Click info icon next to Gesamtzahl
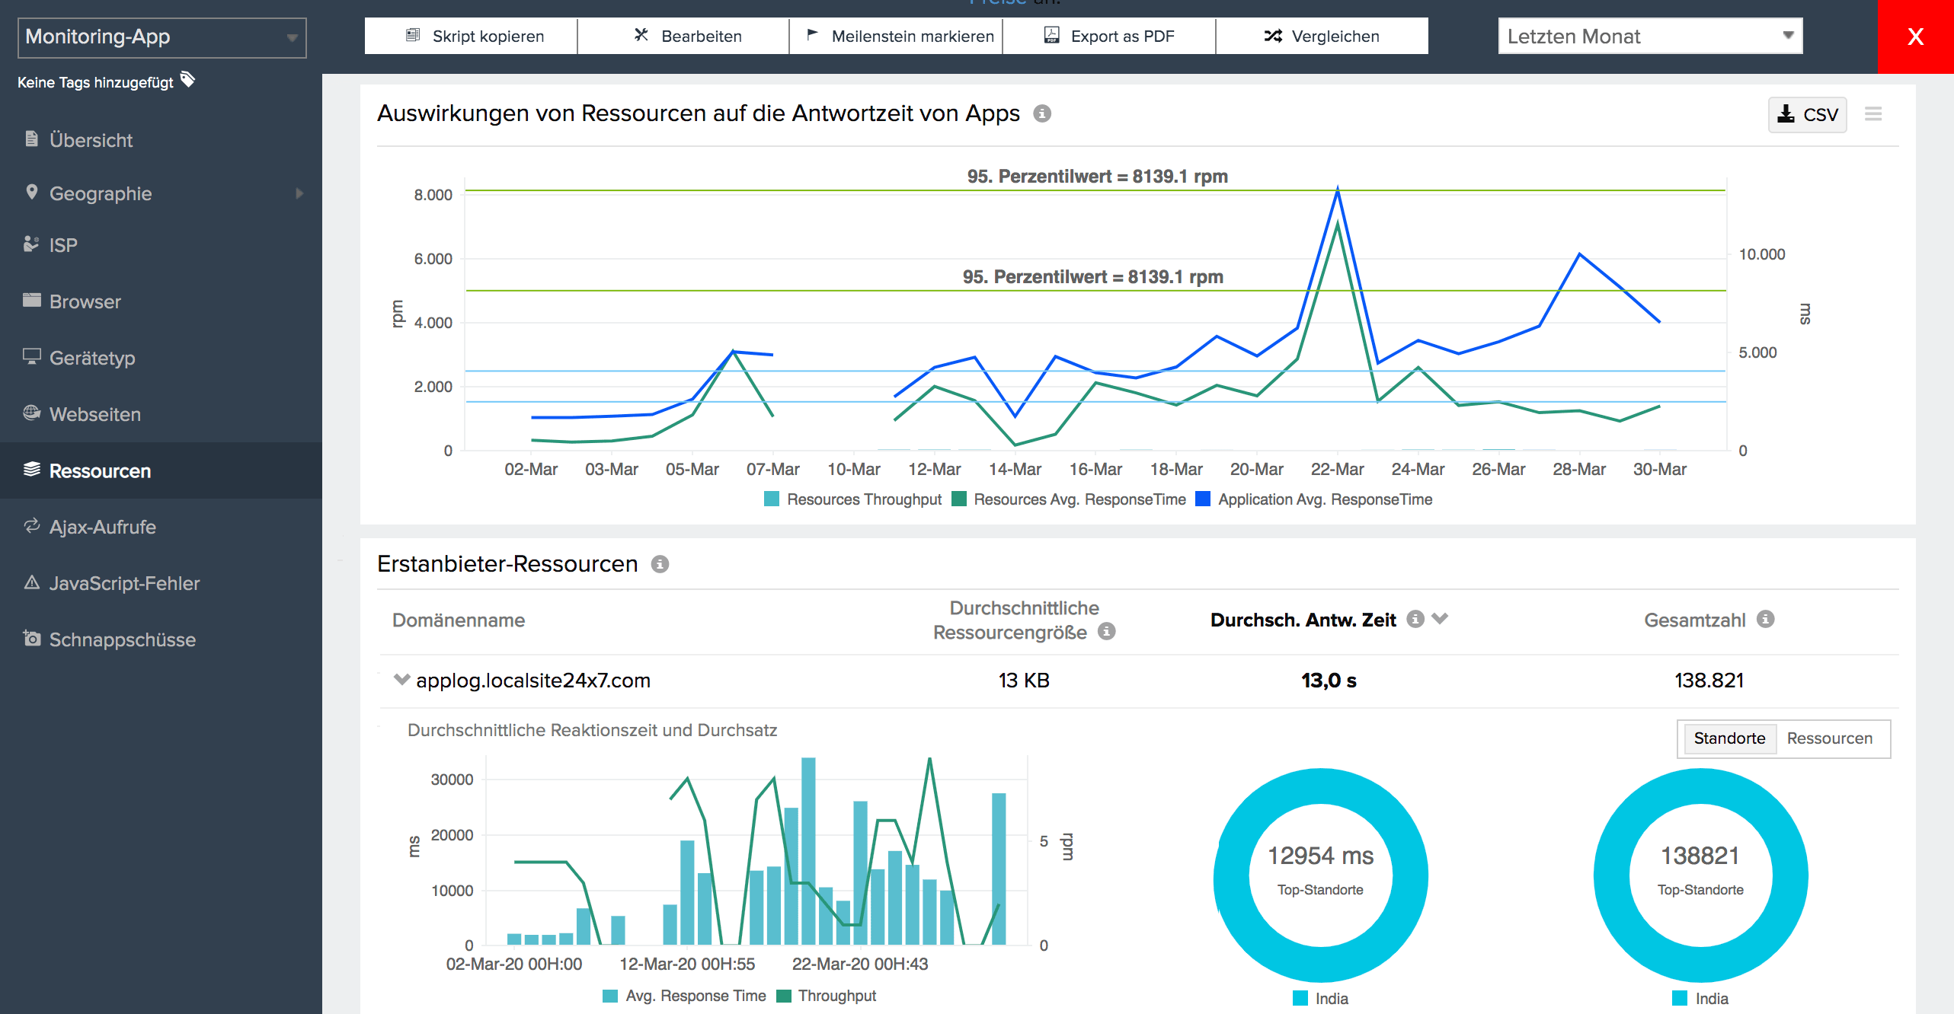 (1766, 619)
